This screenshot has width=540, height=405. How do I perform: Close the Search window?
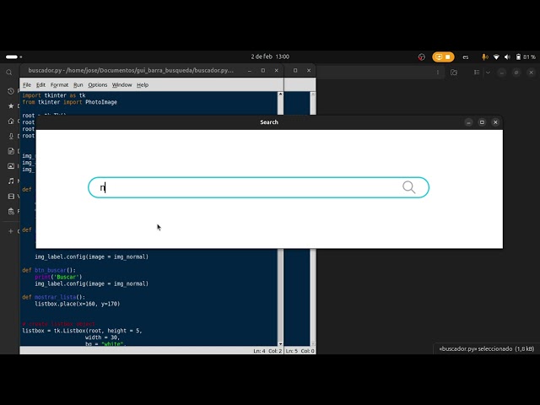(x=495, y=122)
